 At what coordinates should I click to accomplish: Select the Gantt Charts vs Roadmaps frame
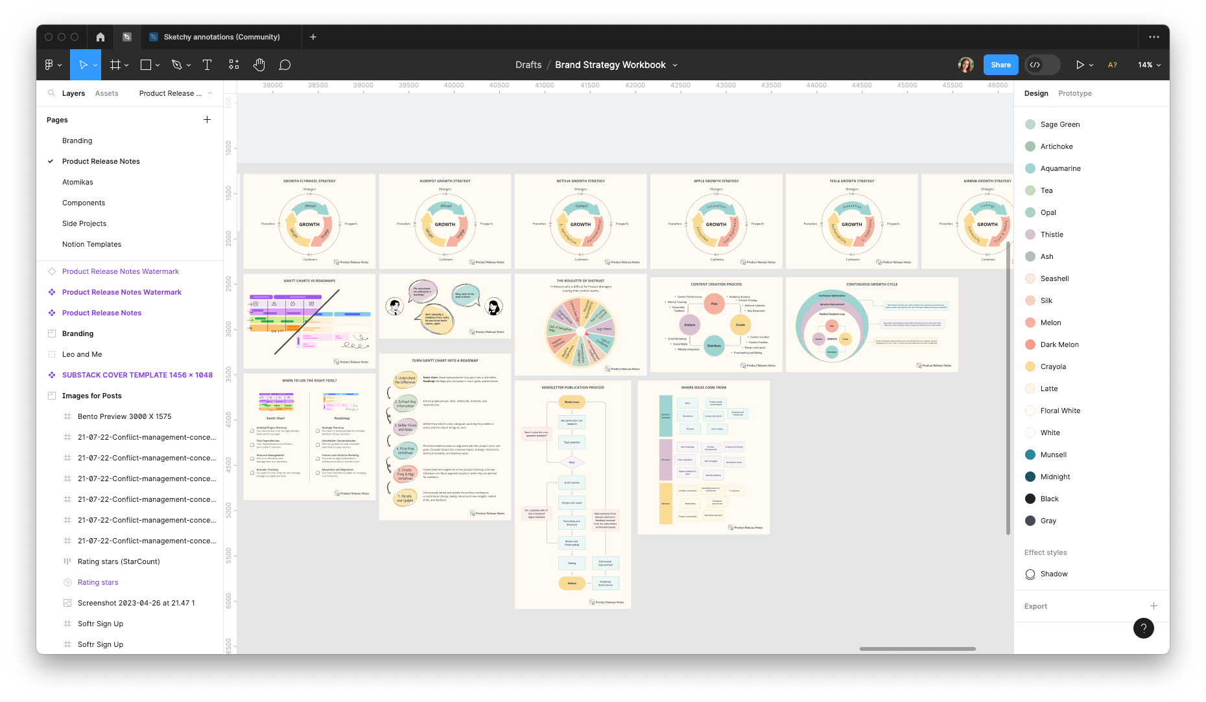(309, 321)
